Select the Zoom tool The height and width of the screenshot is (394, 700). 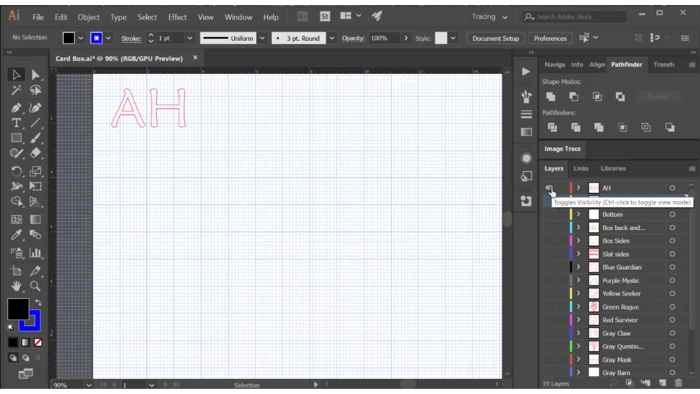pyautogui.click(x=35, y=287)
